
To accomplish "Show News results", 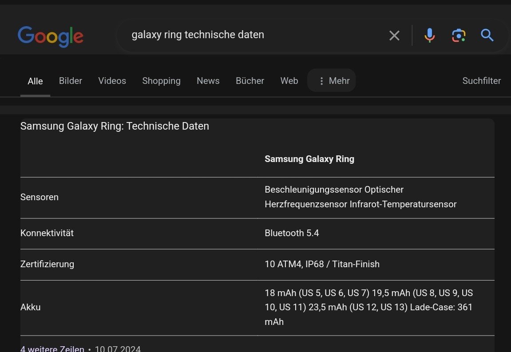I will pos(208,81).
